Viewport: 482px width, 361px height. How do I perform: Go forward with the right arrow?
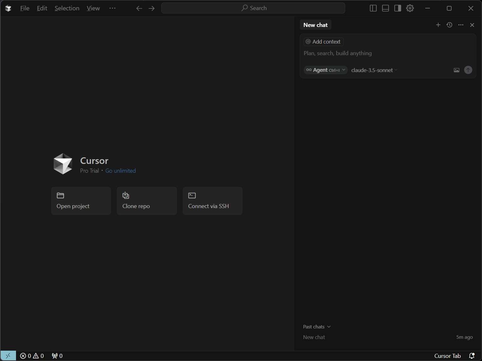(152, 8)
